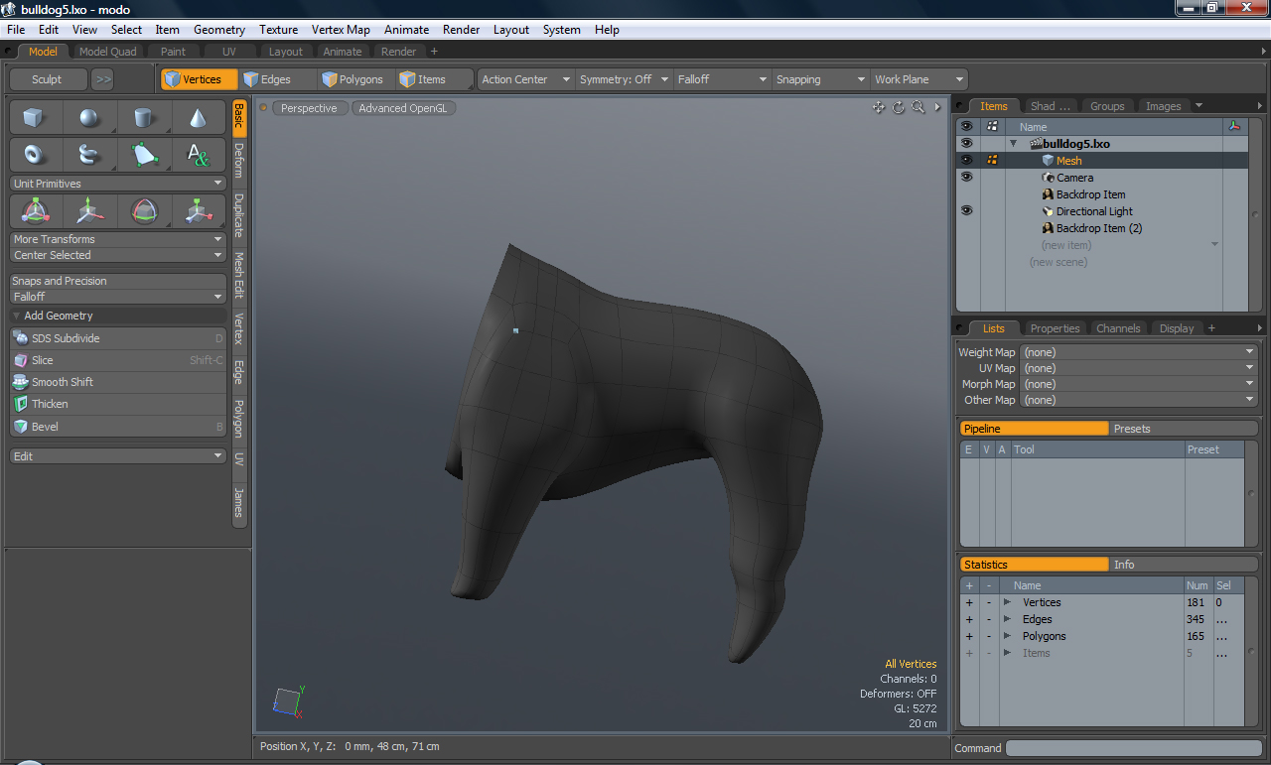
Task: Open the Unit Primitives dropdown
Action: pos(118,184)
